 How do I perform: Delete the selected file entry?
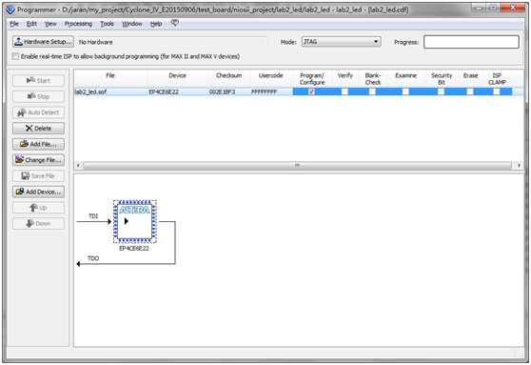[x=38, y=129]
